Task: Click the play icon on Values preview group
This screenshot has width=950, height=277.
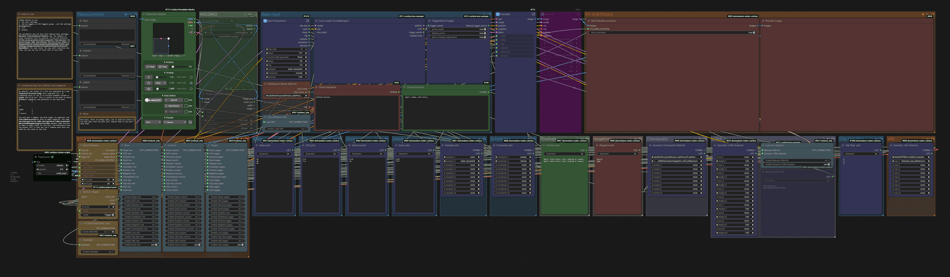Action: [x=126, y=14]
